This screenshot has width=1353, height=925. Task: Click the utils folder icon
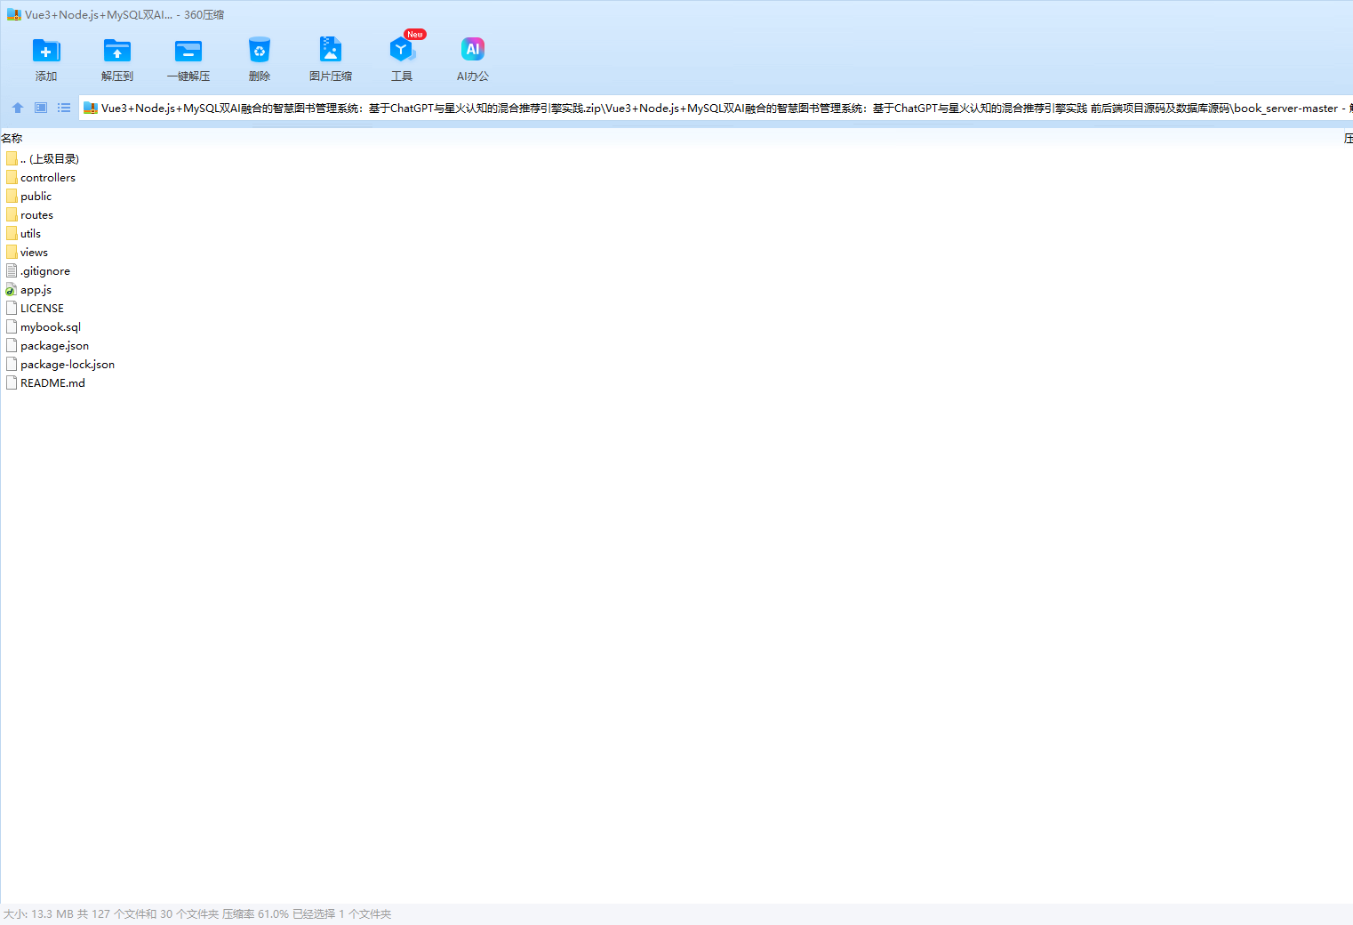(12, 233)
